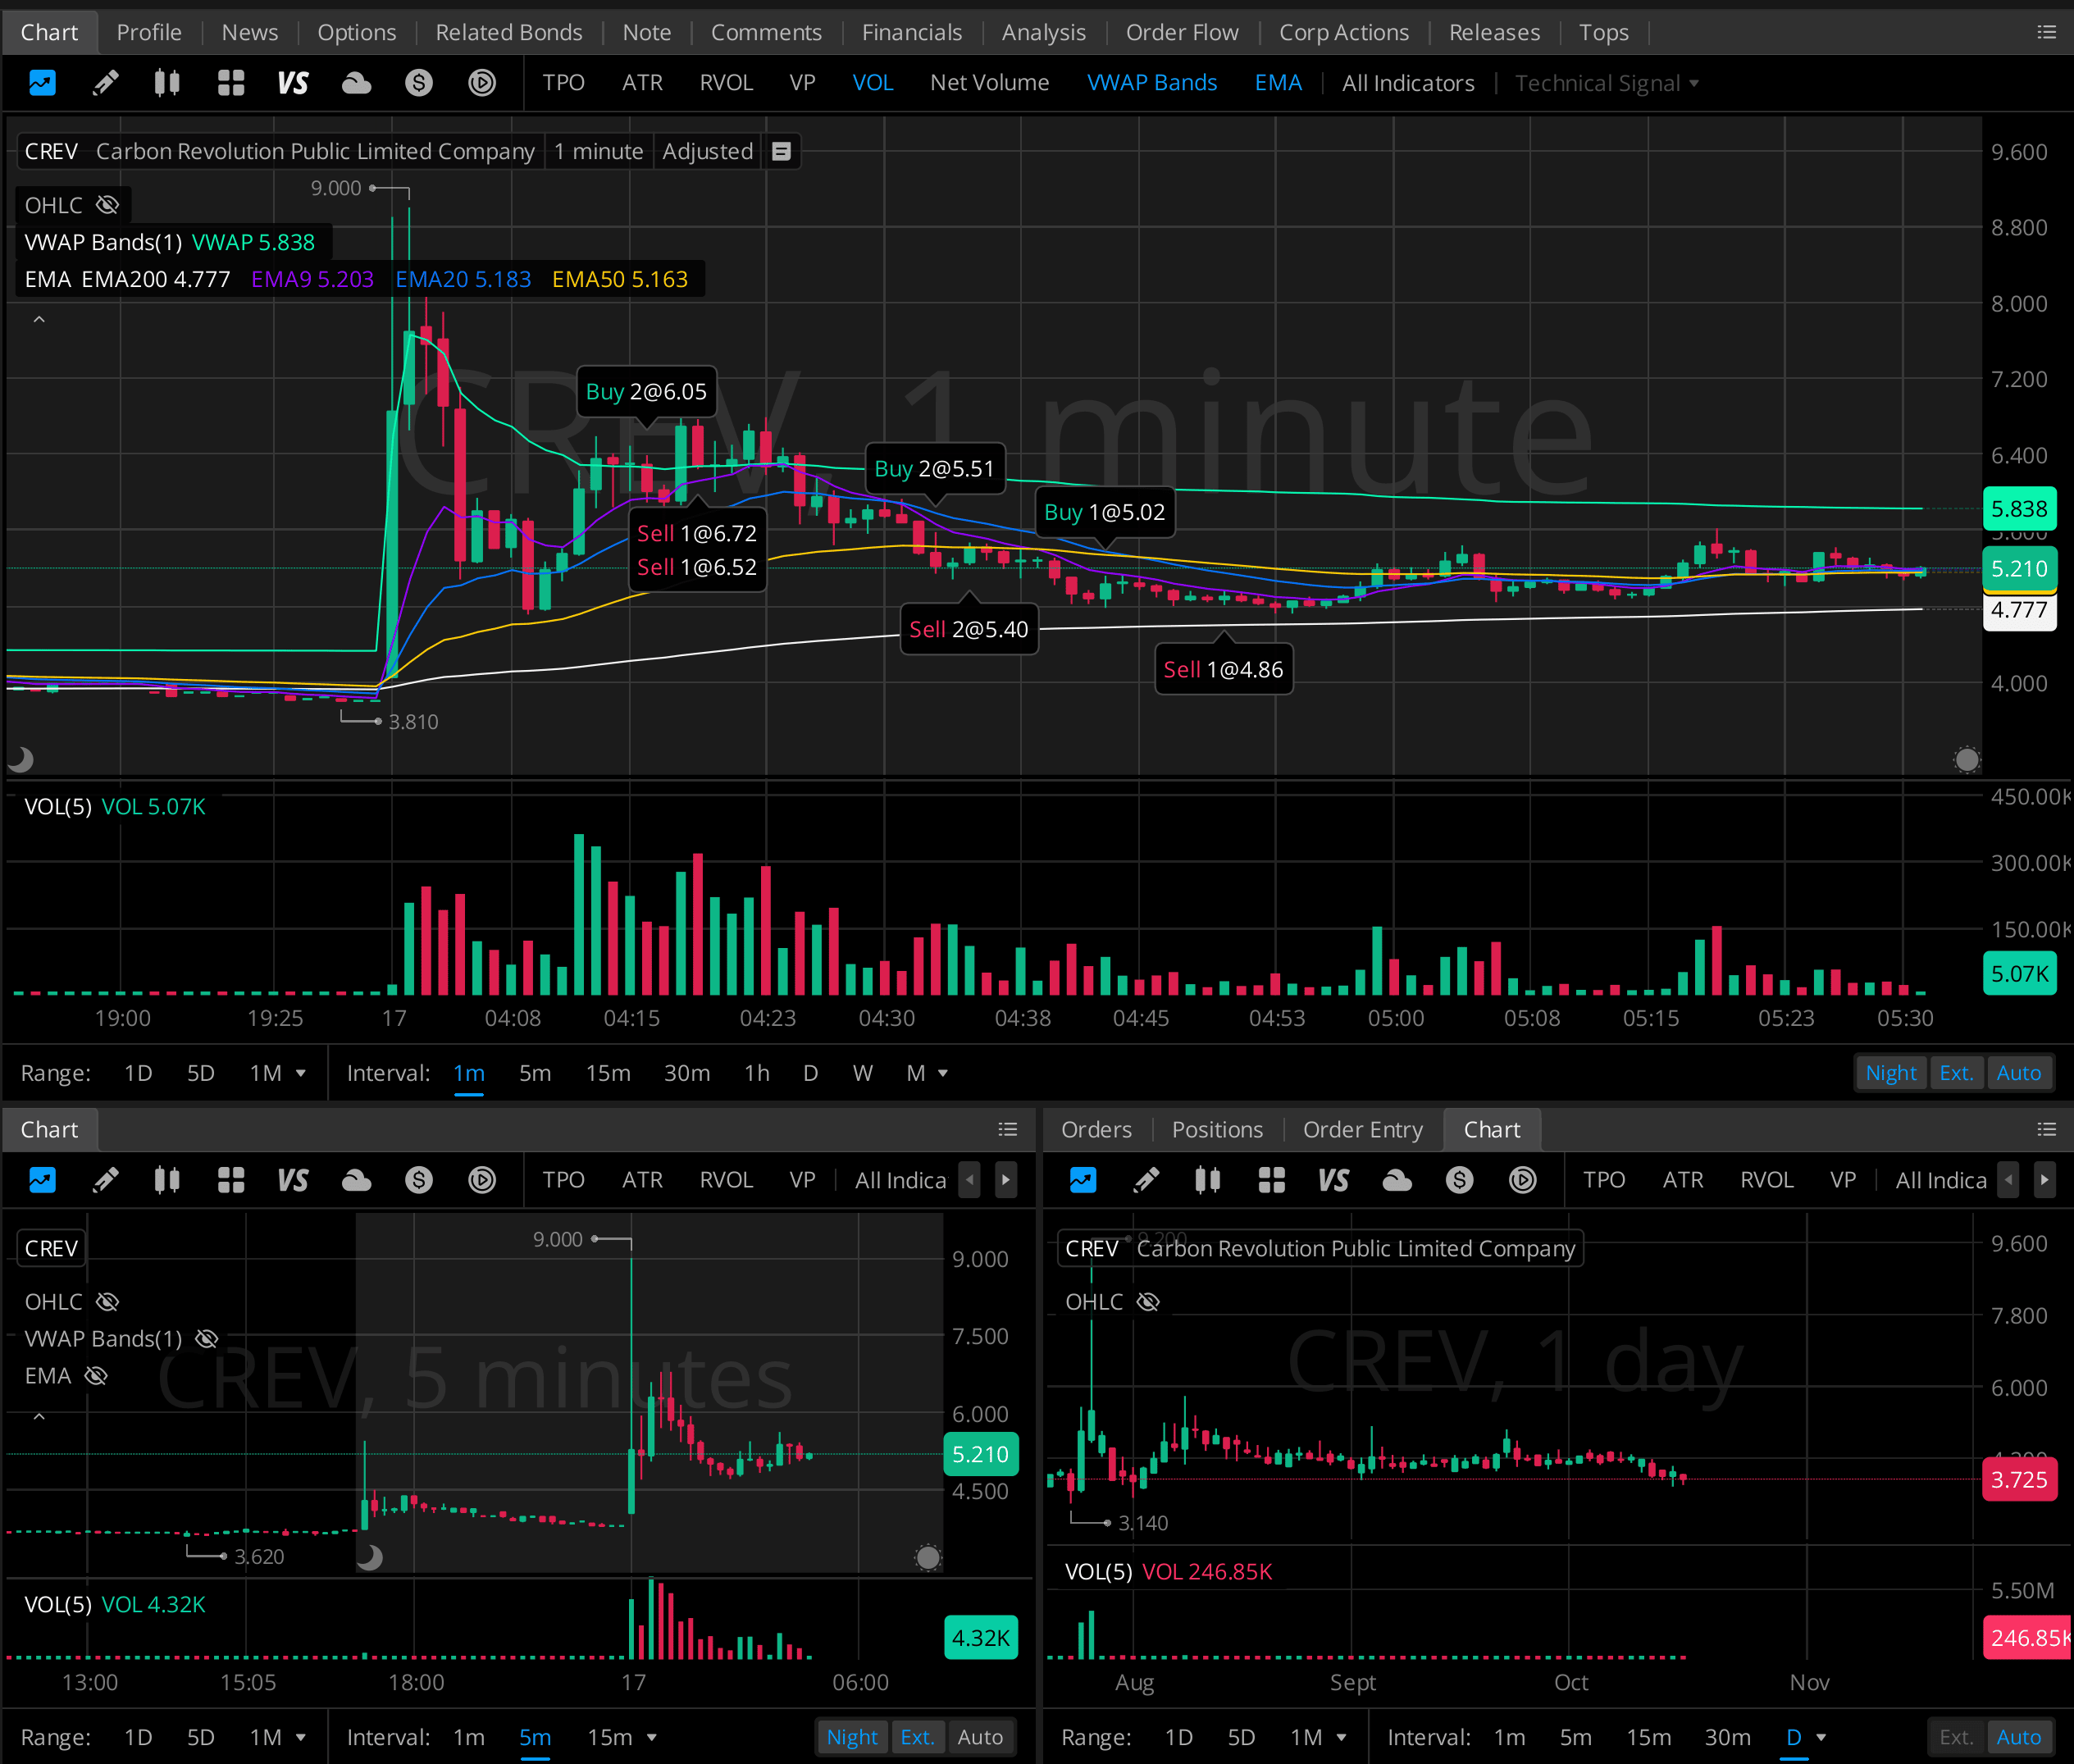Collapse the indicator legend caret in main chart
The image size is (2074, 1764).
[39, 319]
